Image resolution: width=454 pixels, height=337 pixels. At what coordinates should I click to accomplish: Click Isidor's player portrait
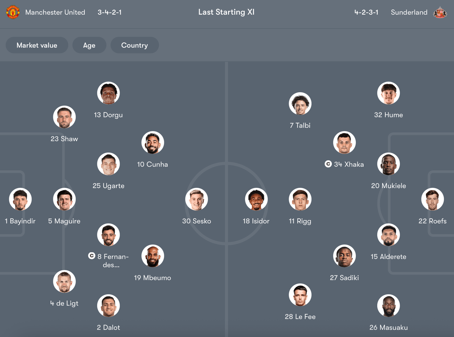click(256, 199)
